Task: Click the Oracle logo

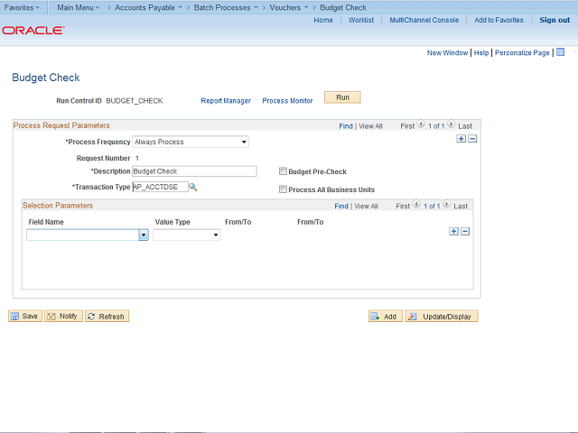Action: 33,30
